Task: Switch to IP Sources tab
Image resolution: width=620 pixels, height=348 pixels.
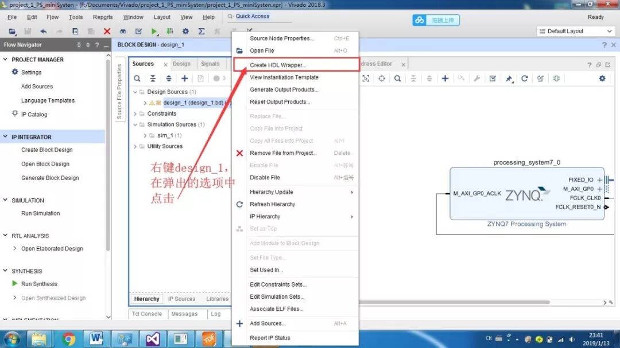Action: (x=181, y=299)
